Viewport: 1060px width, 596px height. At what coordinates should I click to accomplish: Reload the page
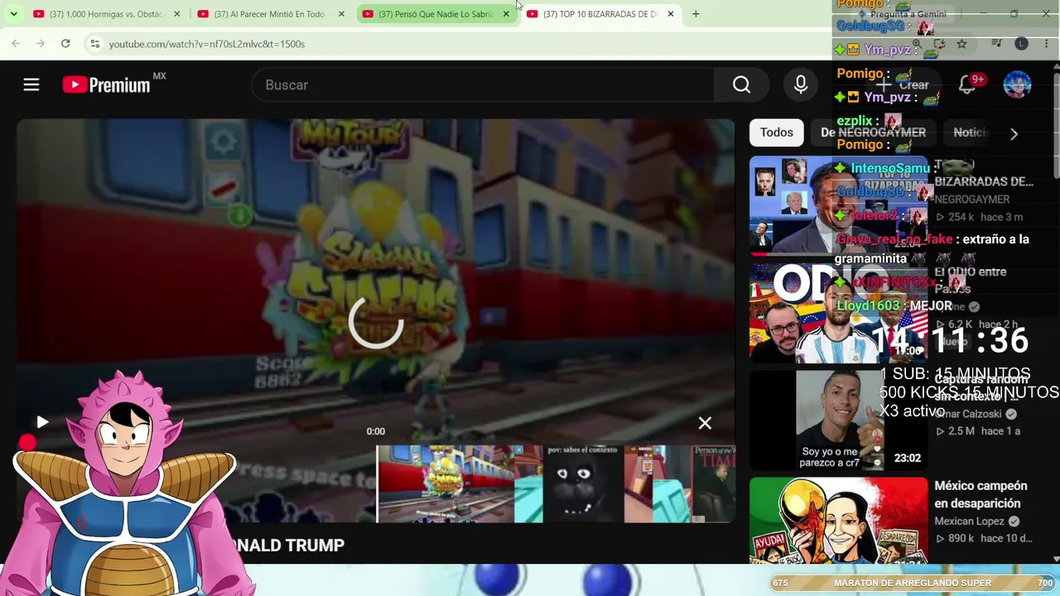coord(65,43)
